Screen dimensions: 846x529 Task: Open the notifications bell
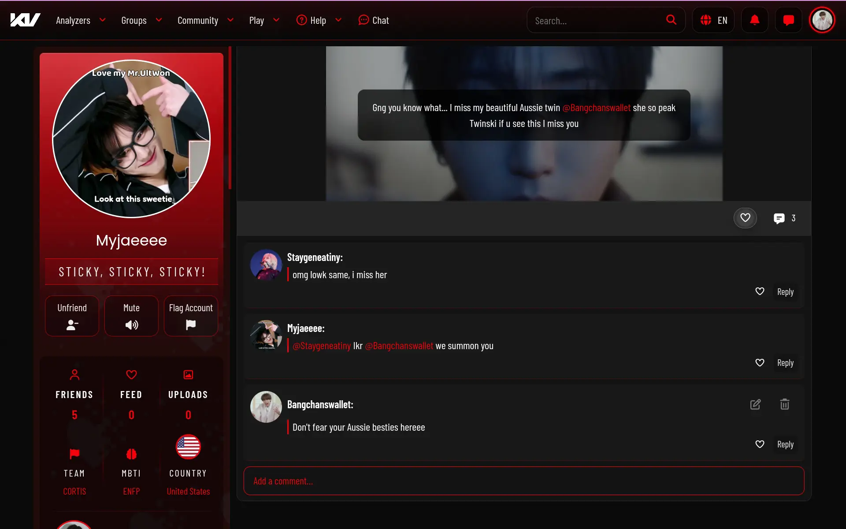coord(755,20)
